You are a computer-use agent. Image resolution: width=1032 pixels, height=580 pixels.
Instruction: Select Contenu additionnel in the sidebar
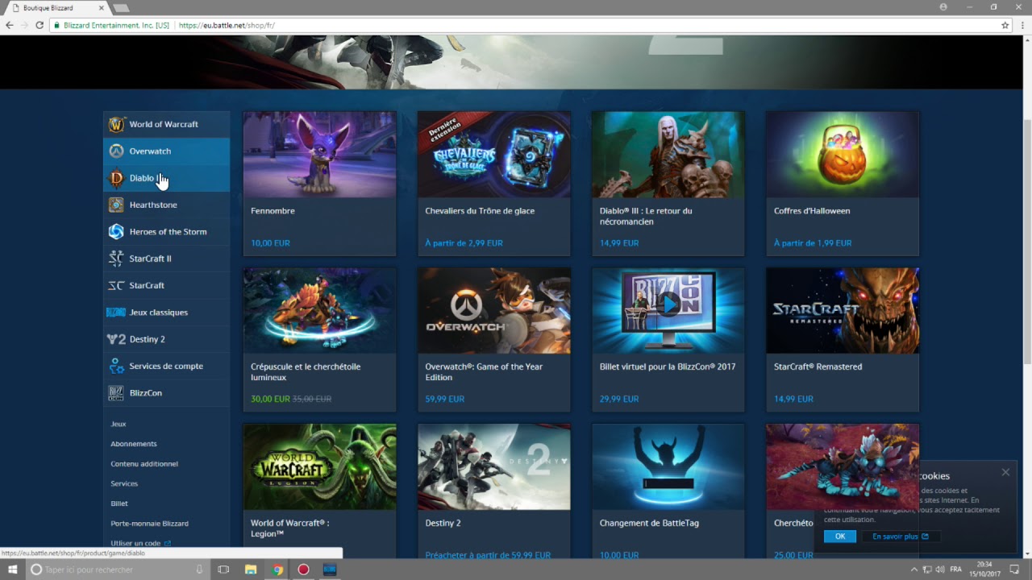pyautogui.click(x=144, y=464)
